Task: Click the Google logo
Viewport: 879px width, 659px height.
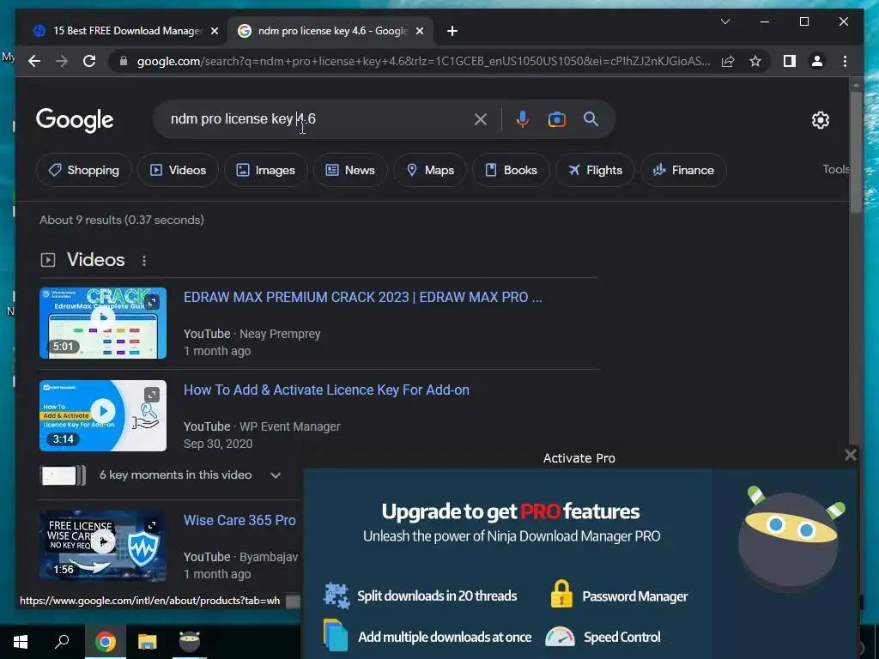Action: 75,120
